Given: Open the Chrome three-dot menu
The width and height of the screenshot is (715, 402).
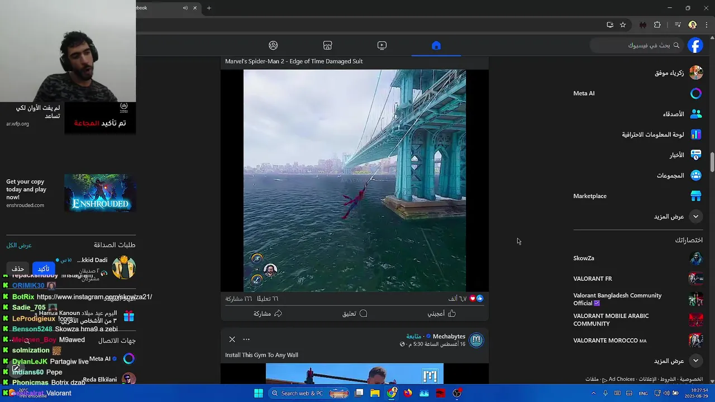Looking at the screenshot, I should pos(707,25).
